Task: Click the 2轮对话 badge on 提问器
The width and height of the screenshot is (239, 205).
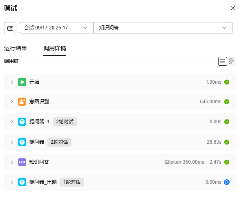Action: pyautogui.click(x=60, y=142)
